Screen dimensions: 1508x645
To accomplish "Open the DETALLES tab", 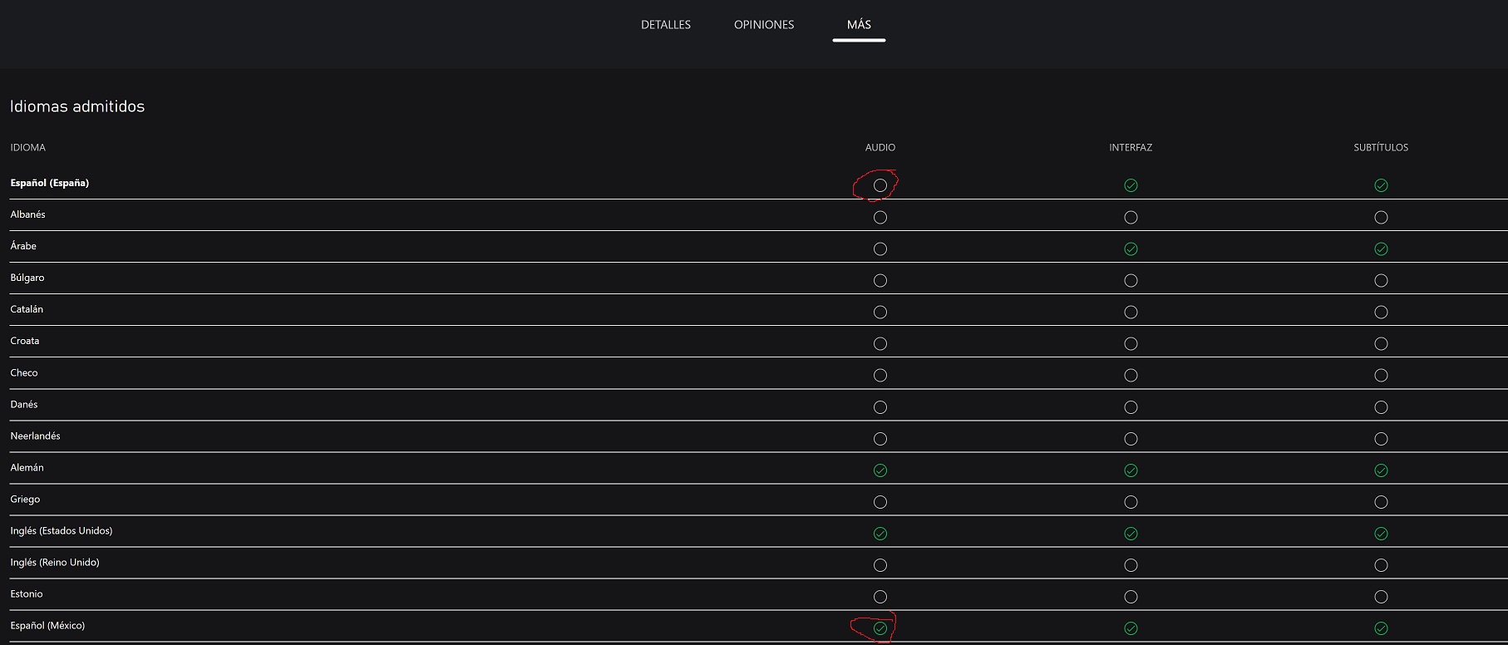I will pyautogui.click(x=665, y=25).
